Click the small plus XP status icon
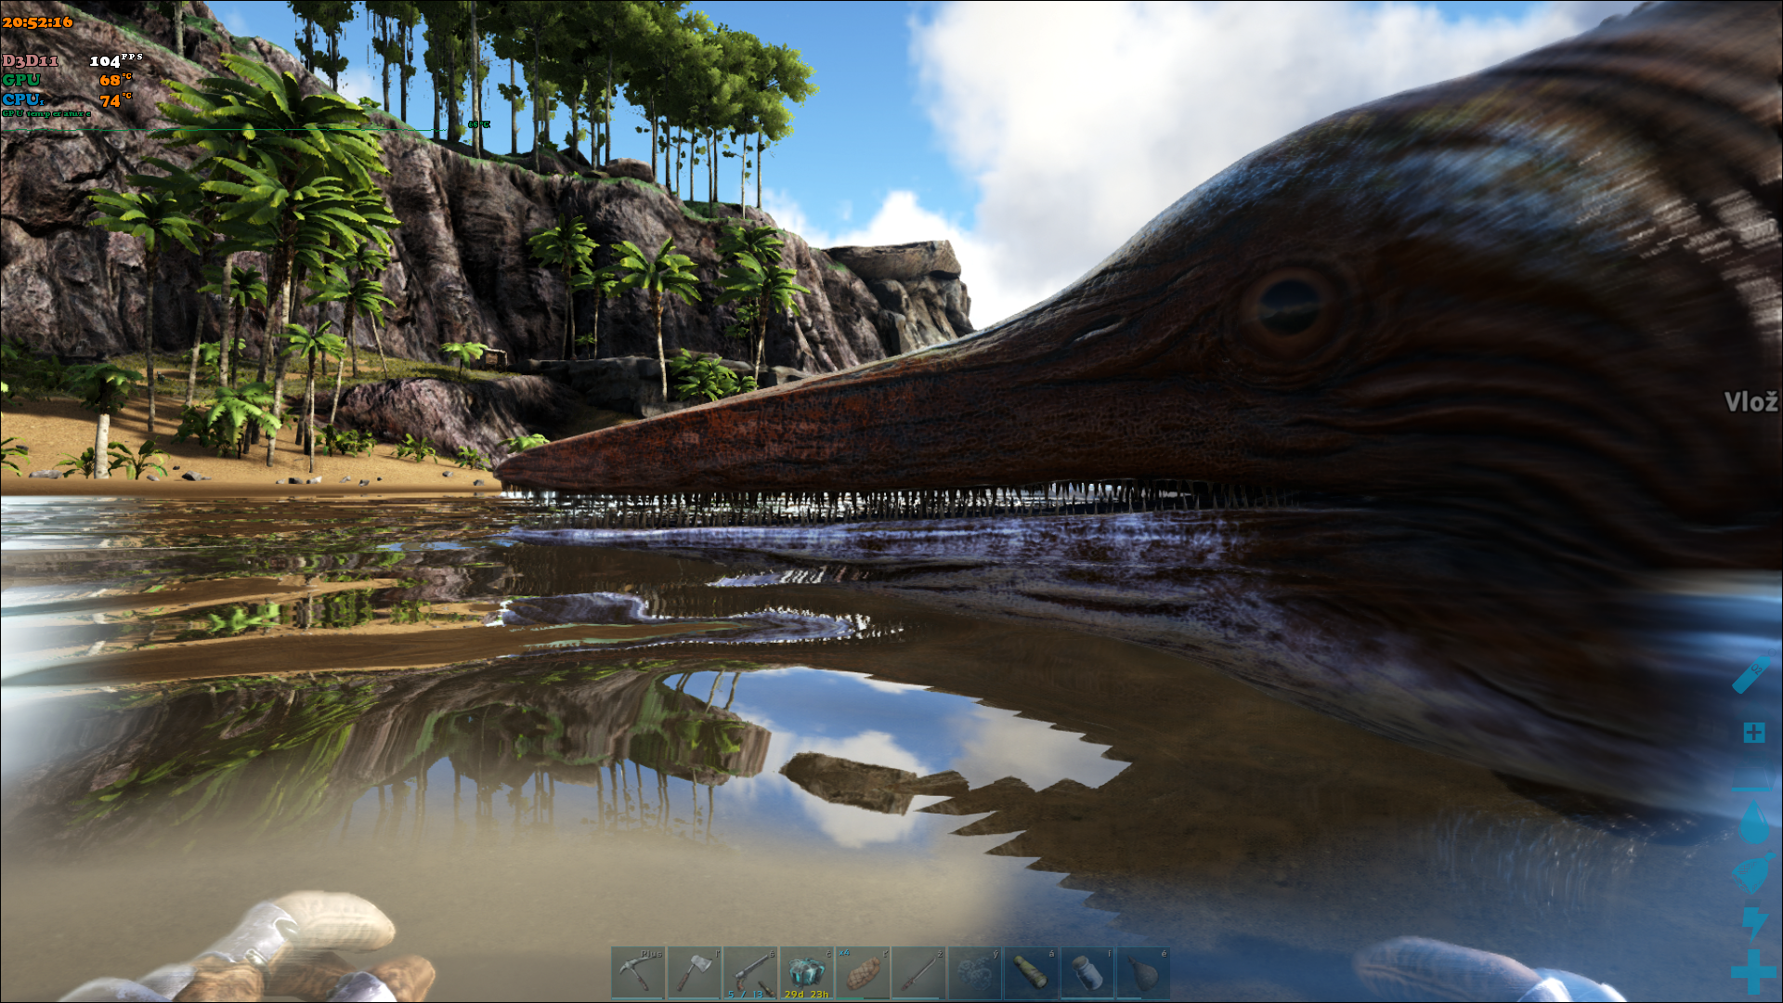Viewport: 1783px width, 1003px height. 1753,733
